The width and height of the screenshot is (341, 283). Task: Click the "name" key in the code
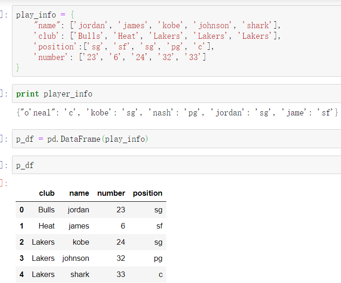(x=47, y=25)
